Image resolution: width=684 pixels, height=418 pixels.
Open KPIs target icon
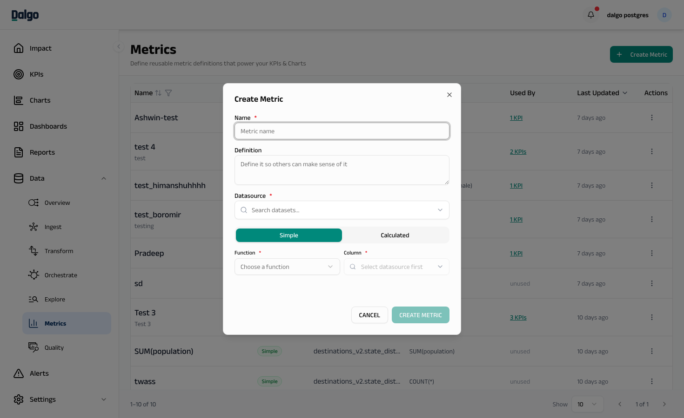click(x=19, y=74)
